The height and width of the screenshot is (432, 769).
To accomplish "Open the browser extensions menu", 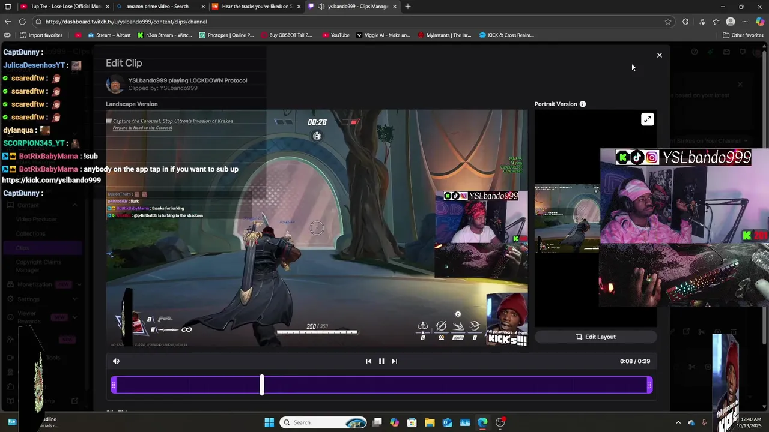I will click(x=685, y=22).
